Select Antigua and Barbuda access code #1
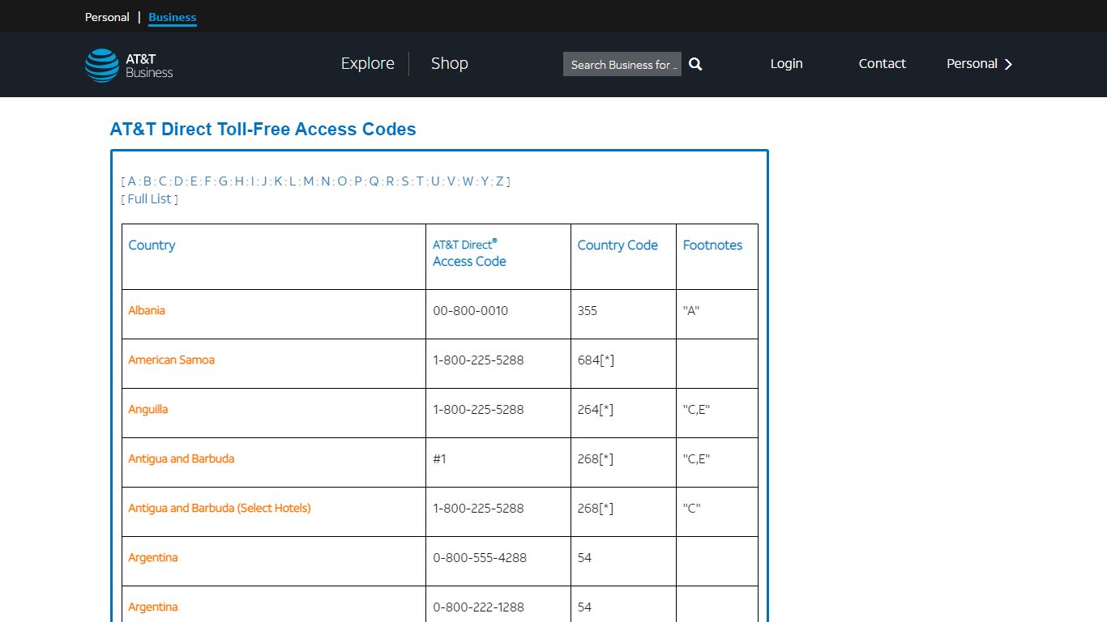Screen dimensions: 1107x622 (440, 458)
